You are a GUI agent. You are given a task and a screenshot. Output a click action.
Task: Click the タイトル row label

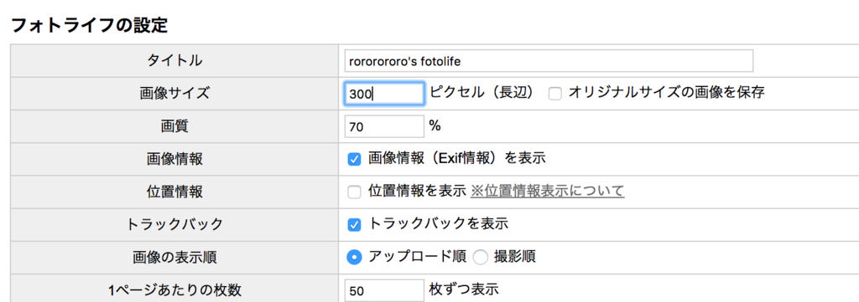[x=174, y=60]
